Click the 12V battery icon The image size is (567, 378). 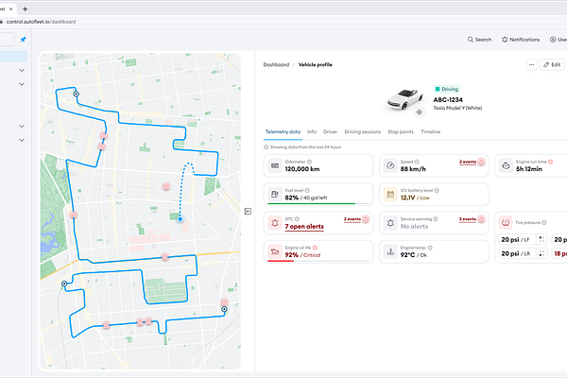click(x=390, y=195)
